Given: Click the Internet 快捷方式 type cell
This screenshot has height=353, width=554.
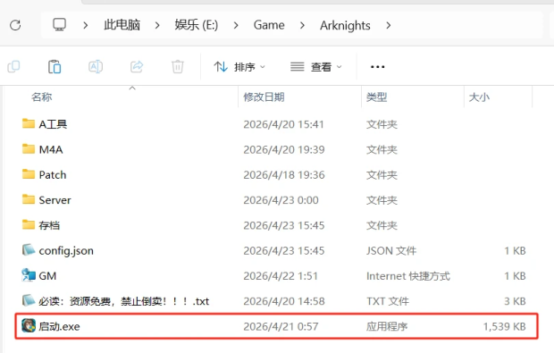Looking at the screenshot, I should 408,275.
